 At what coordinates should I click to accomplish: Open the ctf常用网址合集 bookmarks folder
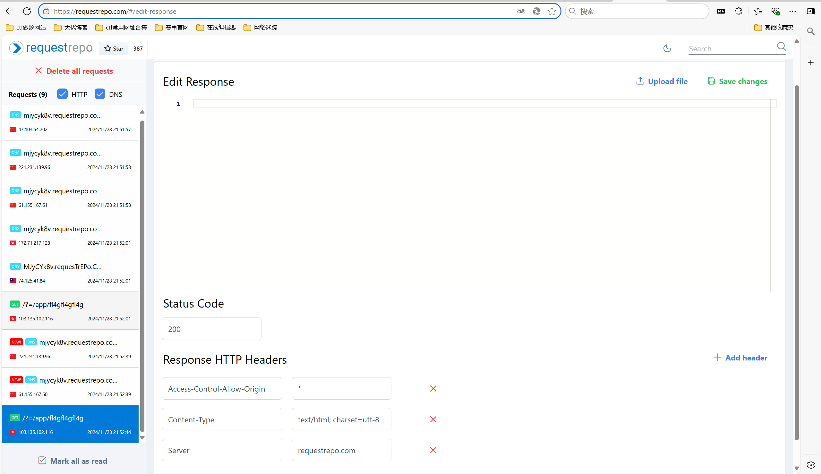pyautogui.click(x=121, y=27)
